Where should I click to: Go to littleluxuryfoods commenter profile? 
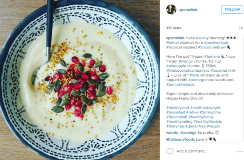point(180,139)
